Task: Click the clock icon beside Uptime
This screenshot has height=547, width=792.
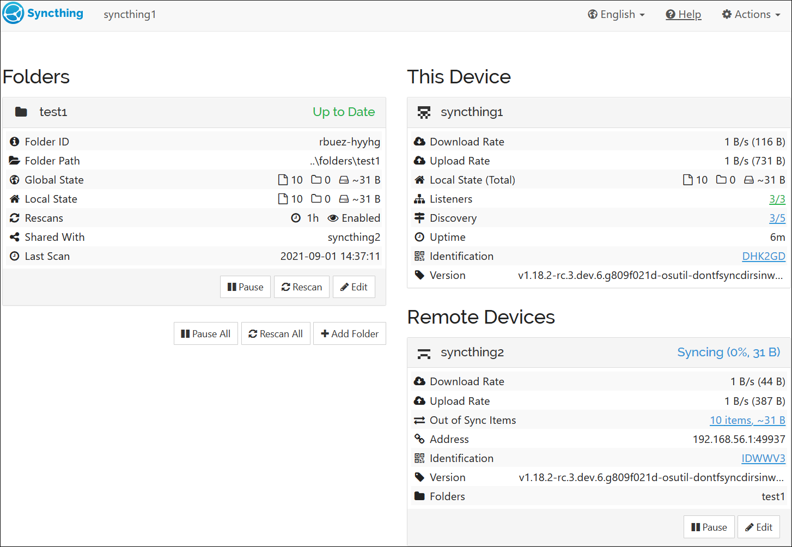Action: 419,237
